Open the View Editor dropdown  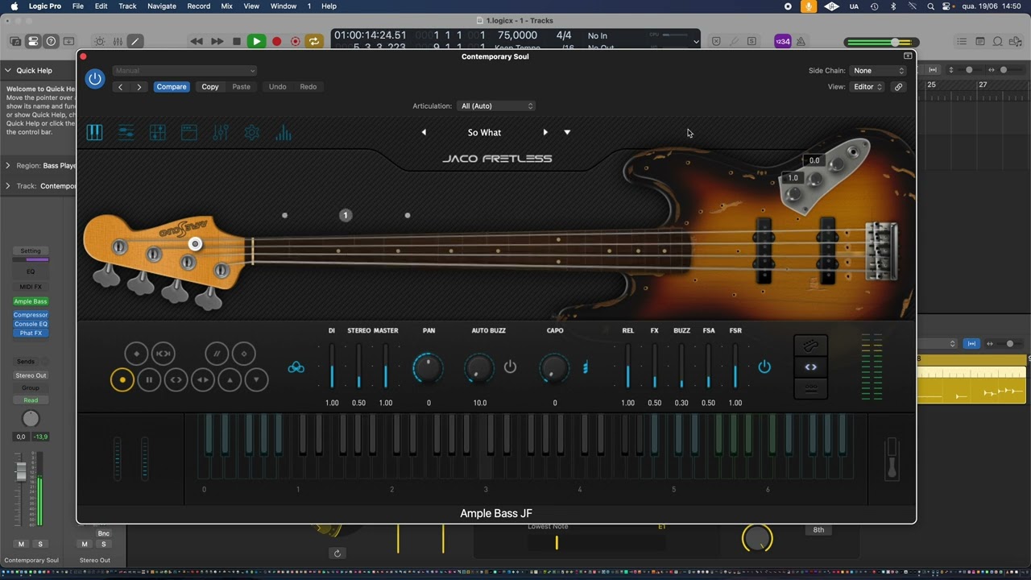click(x=868, y=87)
